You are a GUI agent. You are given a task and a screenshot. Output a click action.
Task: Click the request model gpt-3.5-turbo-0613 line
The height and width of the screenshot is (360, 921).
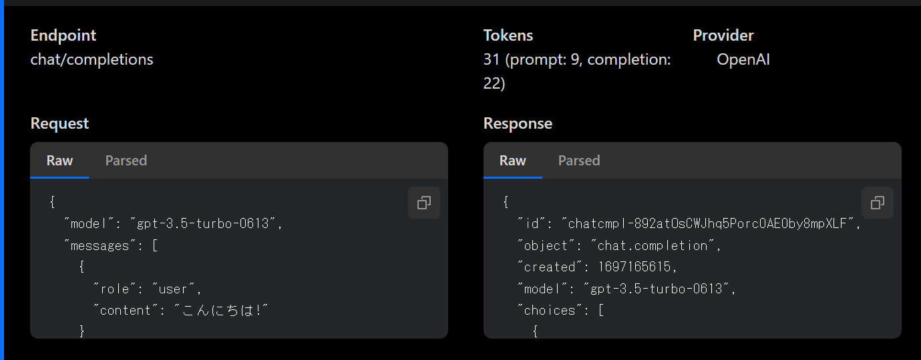(x=174, y=224)
